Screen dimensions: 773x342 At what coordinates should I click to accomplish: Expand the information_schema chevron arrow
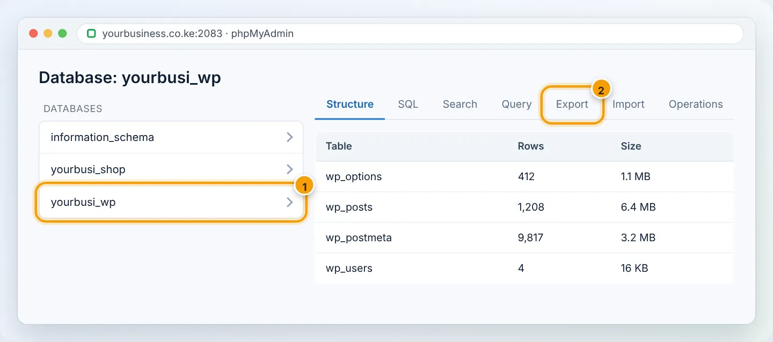coord(290,137)
